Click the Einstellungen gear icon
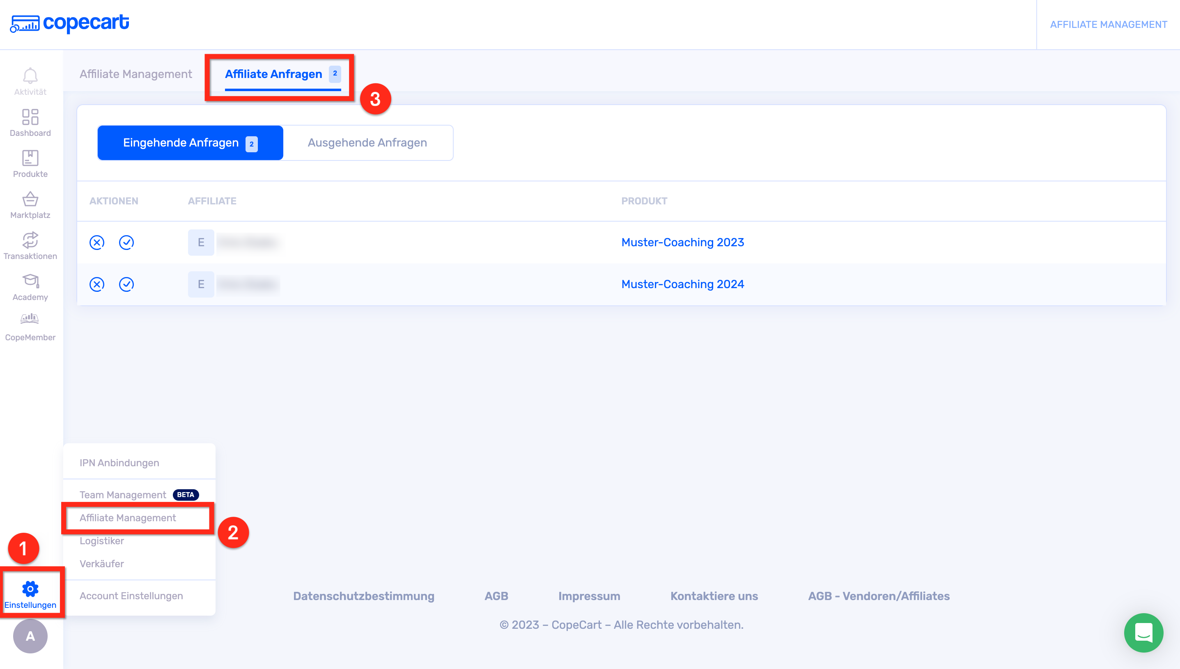Viewport: 1180px width, 669px height. tap(30, 589)
